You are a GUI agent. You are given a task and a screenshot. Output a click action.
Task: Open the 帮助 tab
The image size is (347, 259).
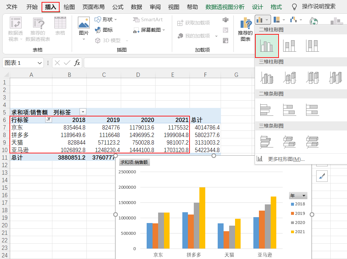[192, 7]
